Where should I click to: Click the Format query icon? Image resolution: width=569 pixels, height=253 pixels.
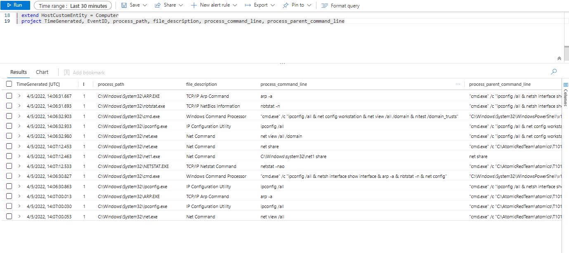[325, 6]
